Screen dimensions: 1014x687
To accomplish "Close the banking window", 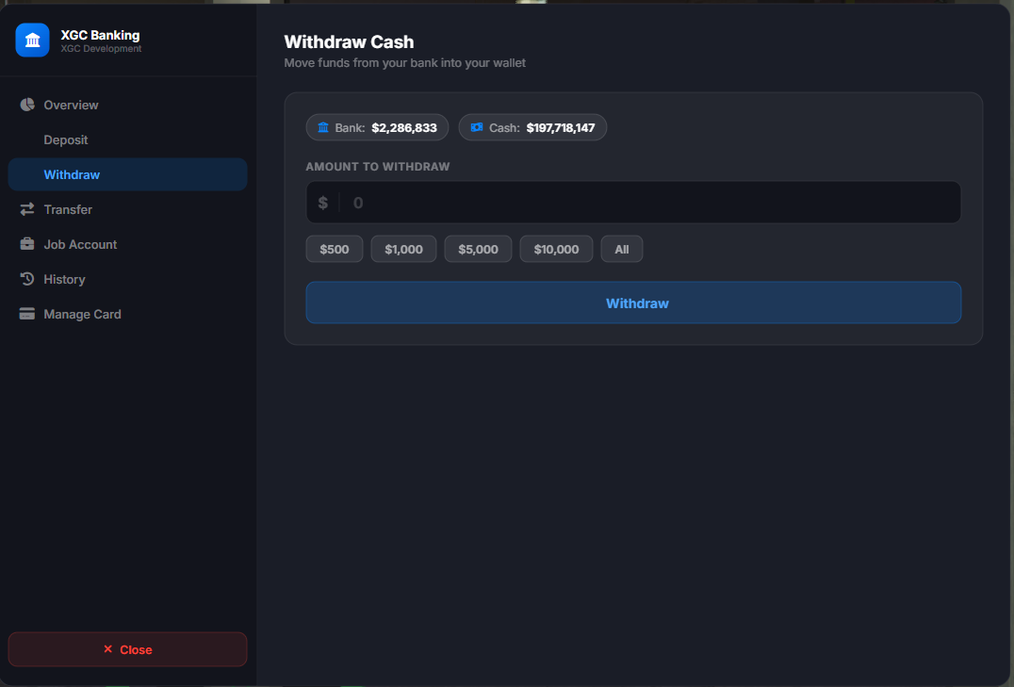I will pos(127,649).
